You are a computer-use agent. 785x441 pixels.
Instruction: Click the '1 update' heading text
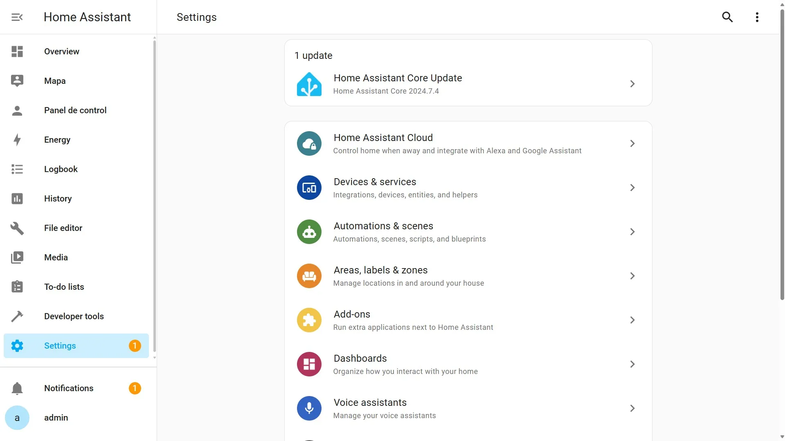click(x=313, y=56)
